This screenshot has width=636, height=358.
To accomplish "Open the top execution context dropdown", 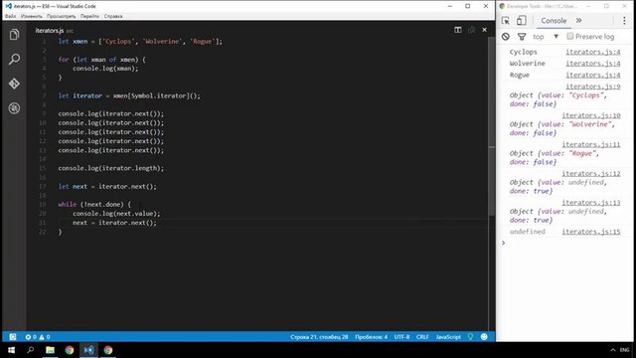I will [546, 37].
